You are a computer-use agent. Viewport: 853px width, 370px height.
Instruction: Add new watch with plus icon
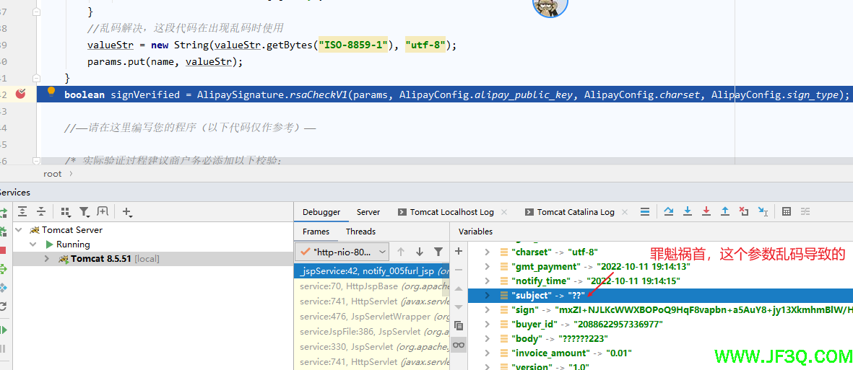[458, 251]
